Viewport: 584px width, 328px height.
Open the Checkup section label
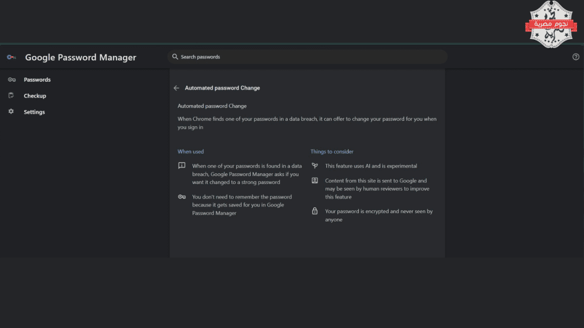pos(35,96)
